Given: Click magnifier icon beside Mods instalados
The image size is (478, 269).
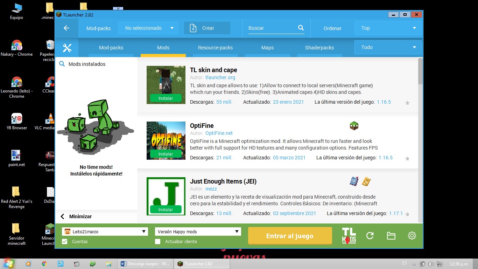Looking at the screenshot, I should pos(62,64).
